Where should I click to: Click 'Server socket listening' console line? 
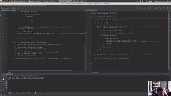[x=26, y=78]
